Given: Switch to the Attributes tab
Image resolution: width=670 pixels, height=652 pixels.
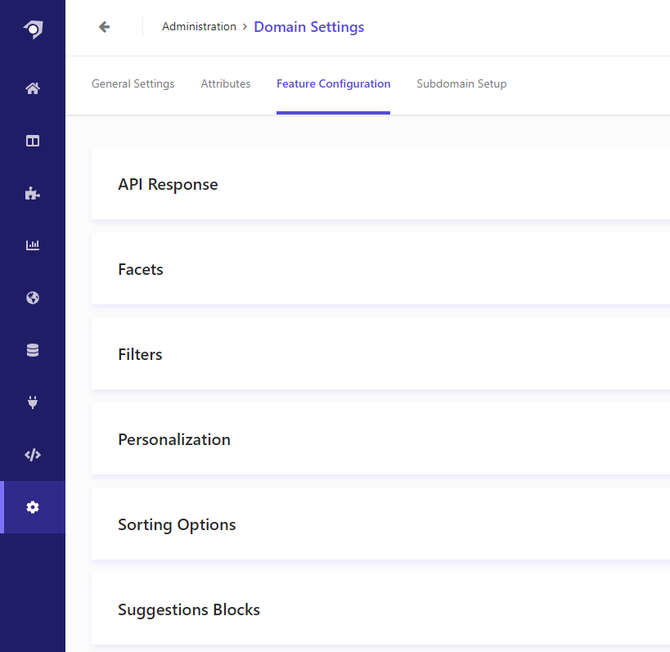Looking at the screenshot, I should coord(226,83).
